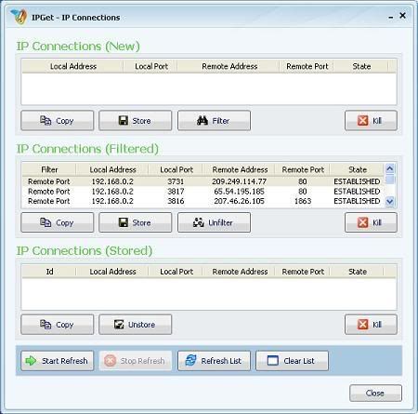Click the binoculars Filter icon
The height and width of the screenshot is (414, 418).
tap(202, 120)
